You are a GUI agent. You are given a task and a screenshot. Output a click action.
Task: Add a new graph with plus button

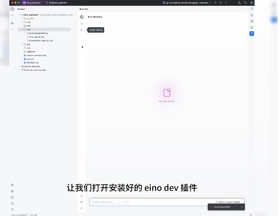(126, 202)
